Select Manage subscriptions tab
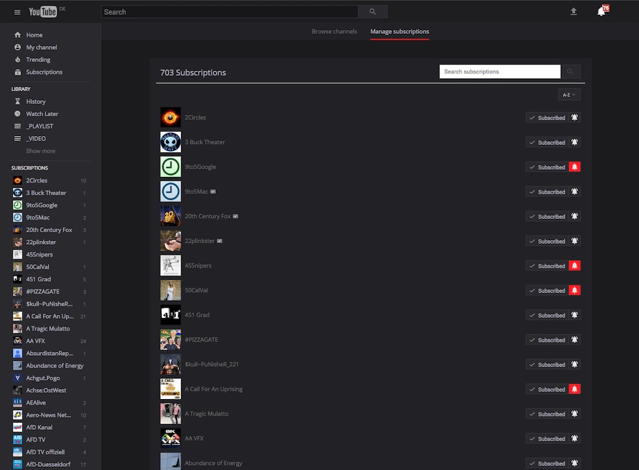The width and height of the screenshot is (639, 470). 399,31
